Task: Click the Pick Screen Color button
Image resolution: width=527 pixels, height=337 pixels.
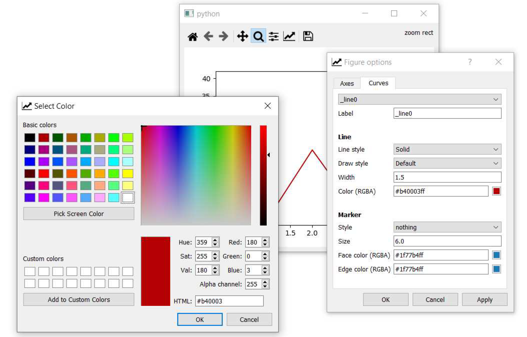Action: click(x=79, y=214)
